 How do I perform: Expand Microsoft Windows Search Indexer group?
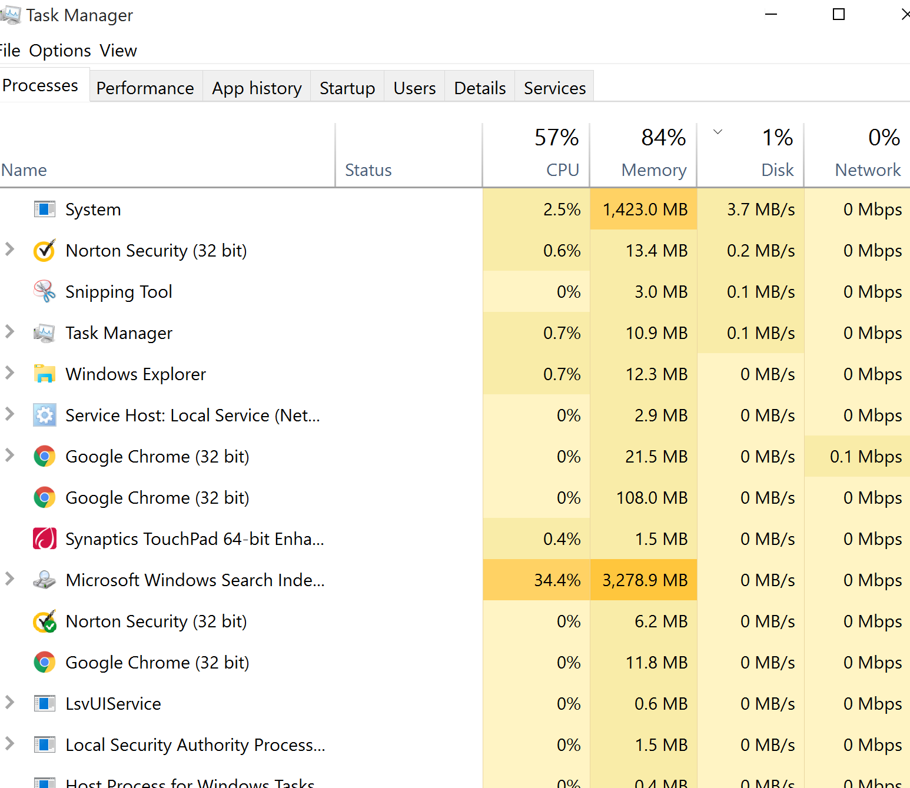pos(9,579)
